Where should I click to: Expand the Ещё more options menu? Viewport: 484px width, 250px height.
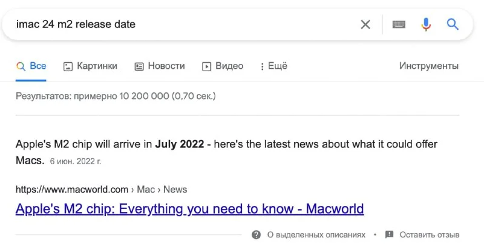pyautogui.click(x=273, y=66)
